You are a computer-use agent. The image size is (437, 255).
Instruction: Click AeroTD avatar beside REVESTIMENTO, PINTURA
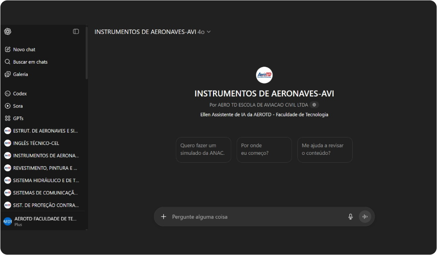click(x=8, y=168)
